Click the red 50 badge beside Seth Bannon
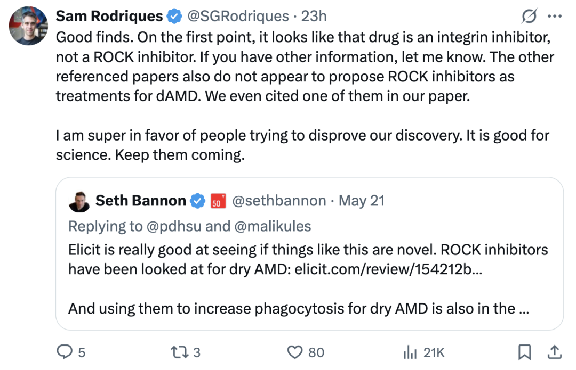This screenshot has width=576, height=370. pos(218,201)
